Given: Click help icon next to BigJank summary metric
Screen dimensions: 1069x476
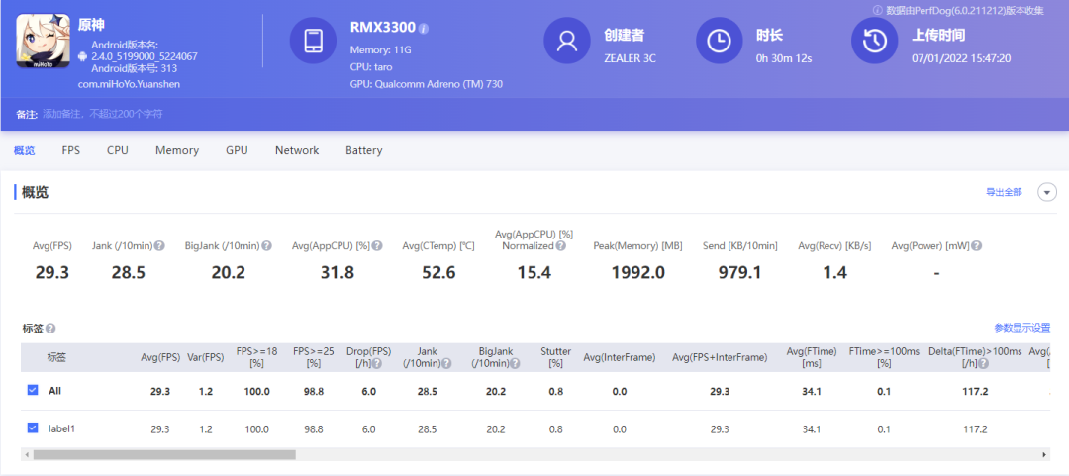Looking at the screenshot, I should pyautogui.click(x=266, y=246).
